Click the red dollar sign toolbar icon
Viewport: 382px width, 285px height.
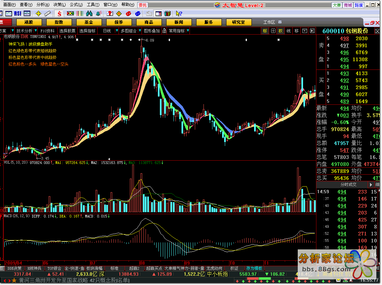point(59,14)
